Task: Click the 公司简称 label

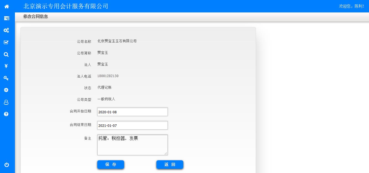Action: tap(84, 53)
